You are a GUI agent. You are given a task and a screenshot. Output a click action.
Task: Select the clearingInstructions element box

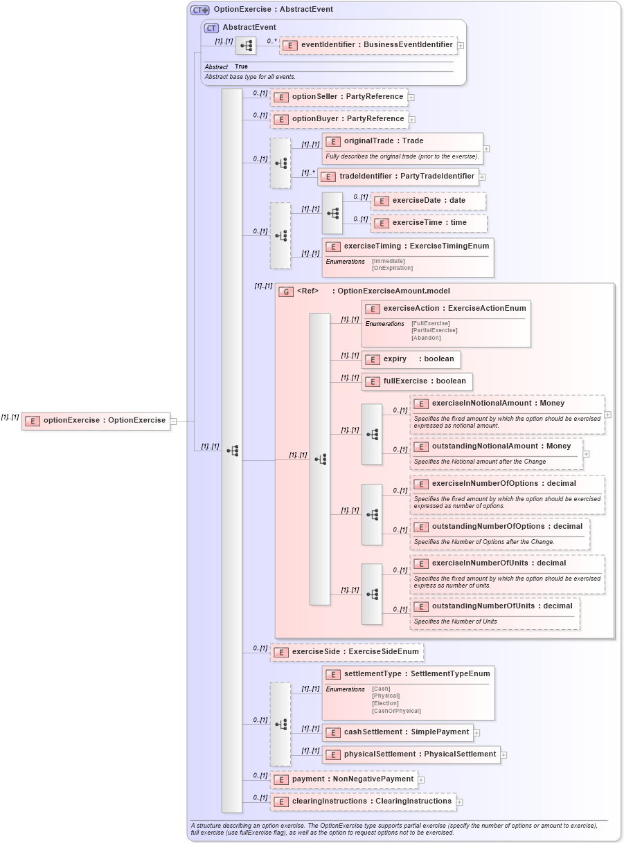pos(363,801)
